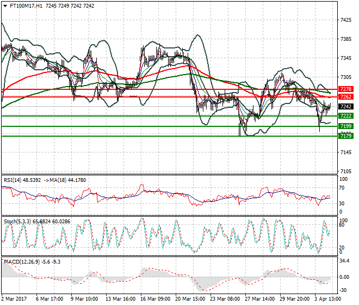The image size is (359, 305).
Task: Select the red 7262 resistance price label
Action: 346,97
